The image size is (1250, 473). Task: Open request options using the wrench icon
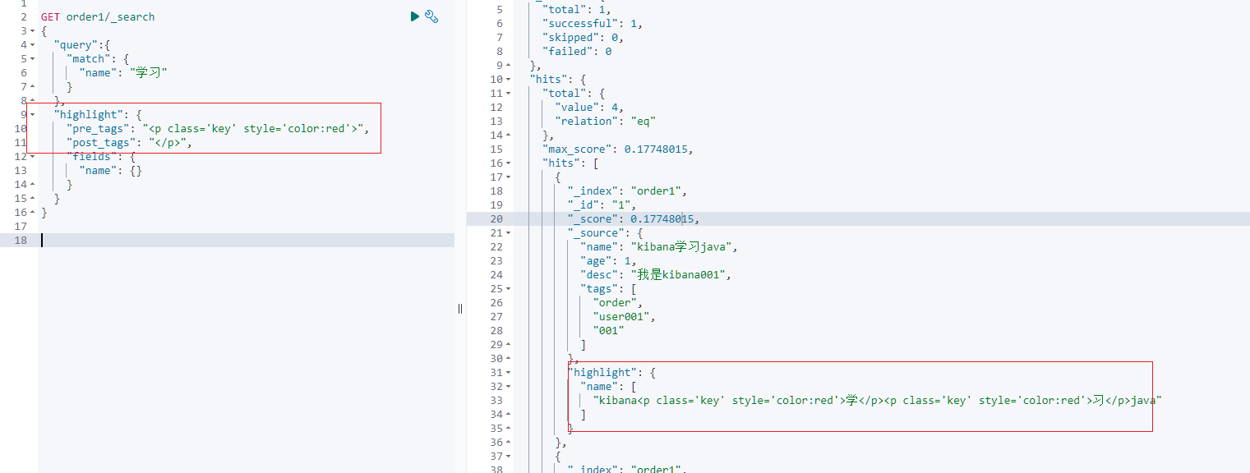tap(431, 16)
